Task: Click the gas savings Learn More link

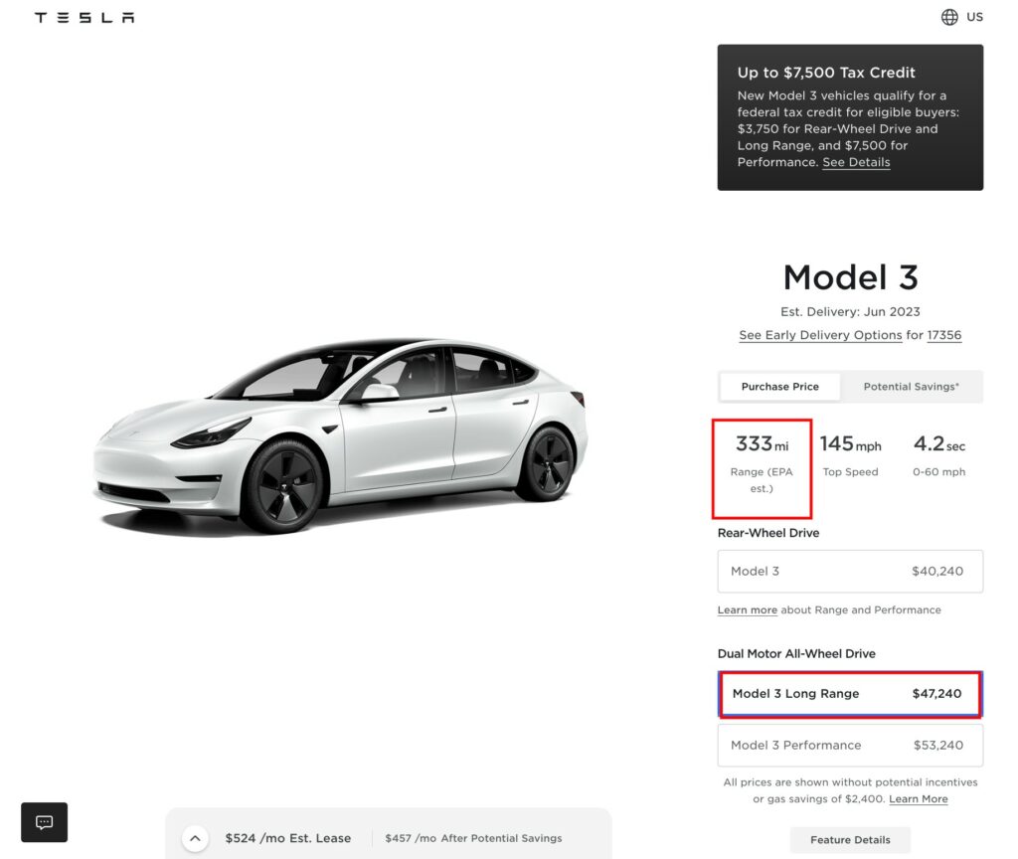Action: [x=918, y=799]
